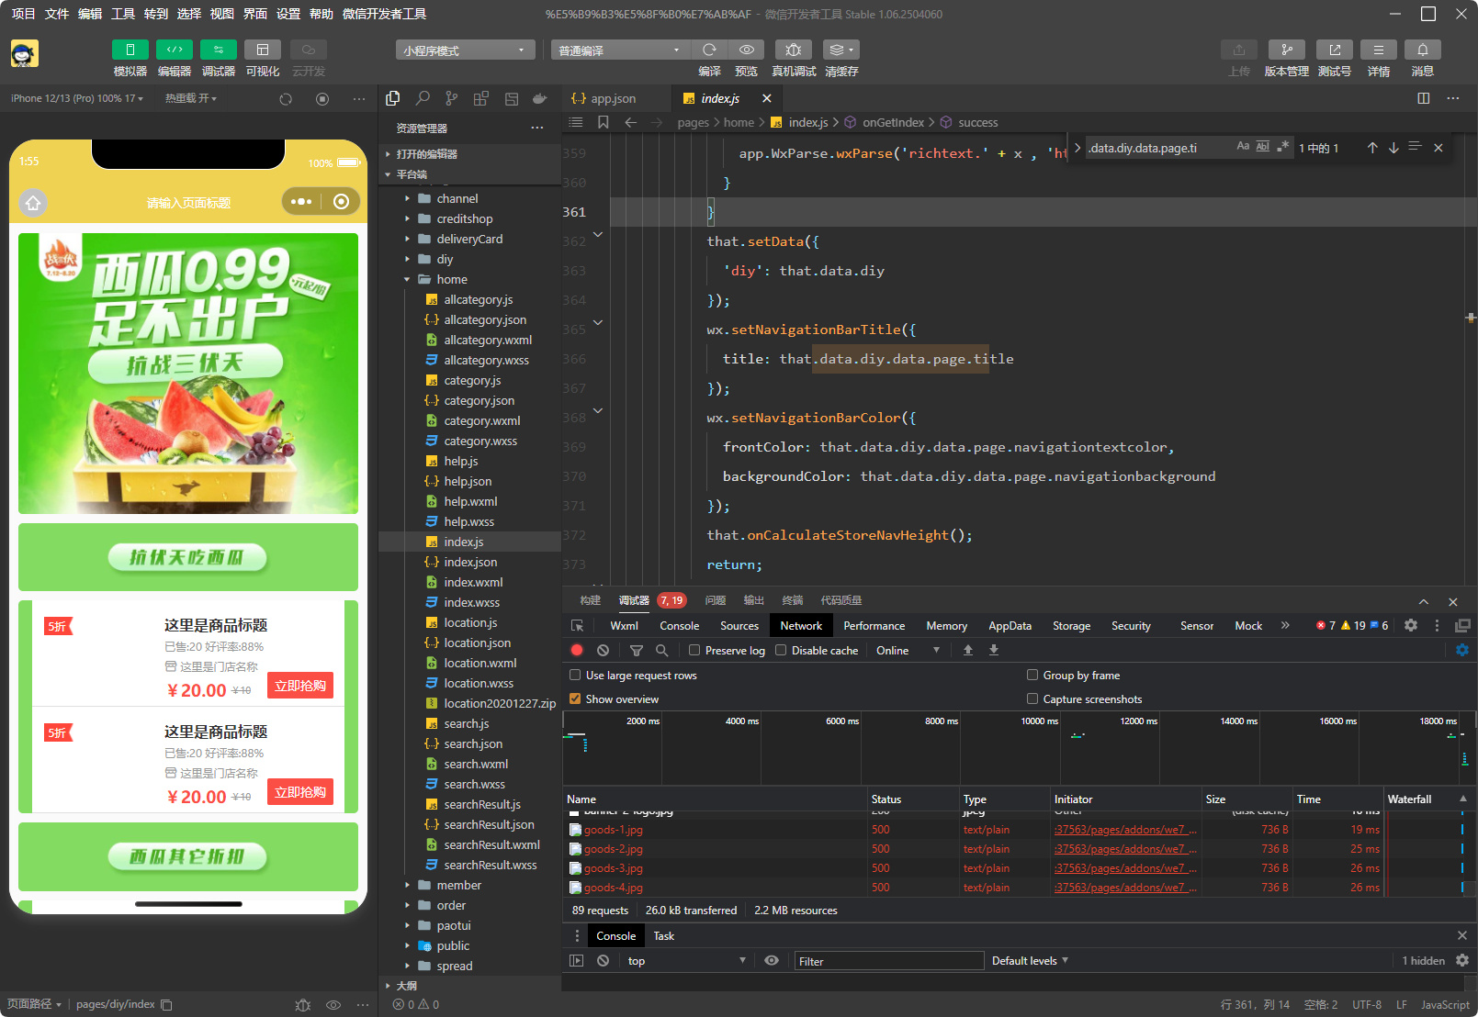This screenshot has height=1017, width=1478.
Task: Enable the Preserve log checkbox
Action: tap(695, 650)
